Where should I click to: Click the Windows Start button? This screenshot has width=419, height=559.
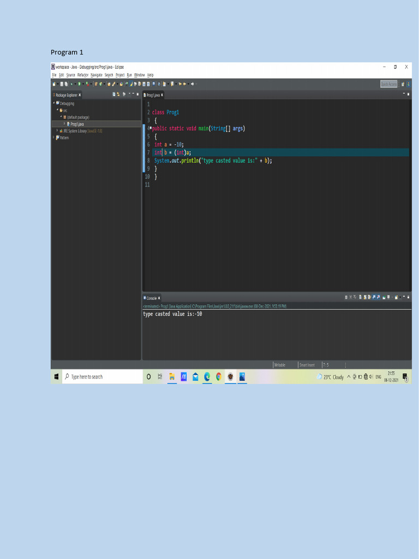click(57, 377)
